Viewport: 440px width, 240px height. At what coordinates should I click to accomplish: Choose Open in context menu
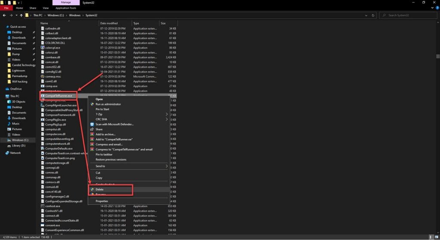(129, 99)
